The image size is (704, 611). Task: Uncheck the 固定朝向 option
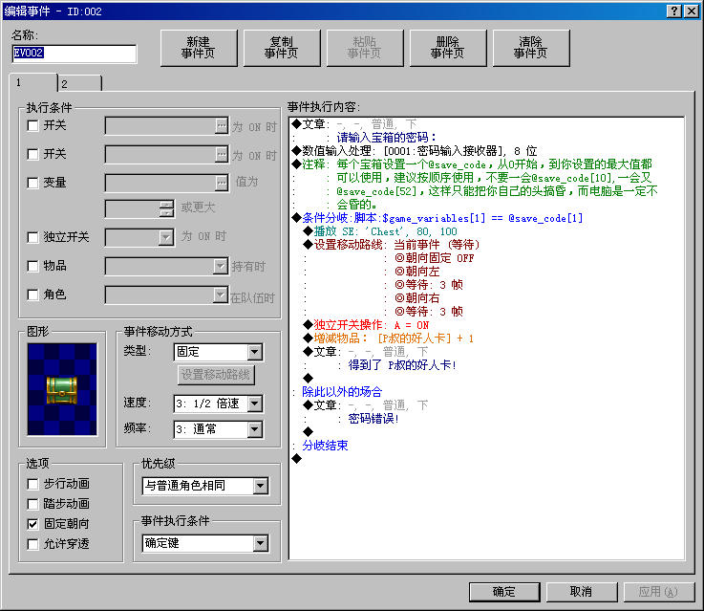(x=32, y=524)
